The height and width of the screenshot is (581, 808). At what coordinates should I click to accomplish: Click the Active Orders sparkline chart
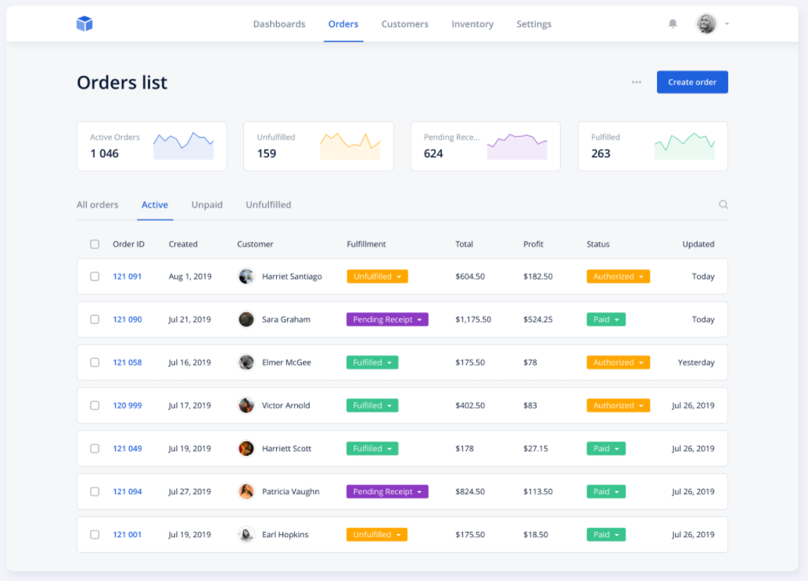pyautogui.click(x=183, y=145)
